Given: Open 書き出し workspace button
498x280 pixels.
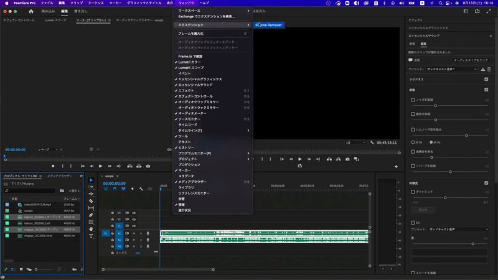Looking at the screenshot, I should [x=81, y=11].
